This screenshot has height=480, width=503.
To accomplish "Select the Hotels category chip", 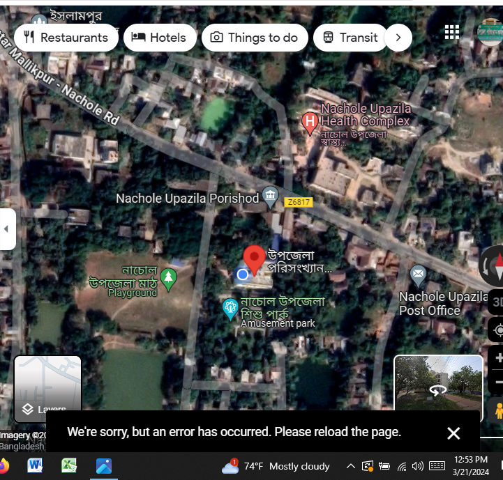I will pos(159,38).
